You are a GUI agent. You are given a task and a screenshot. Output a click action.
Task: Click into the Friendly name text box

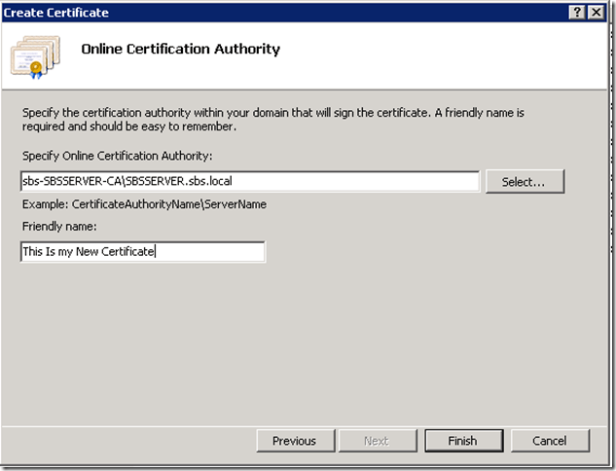[142, 252]
